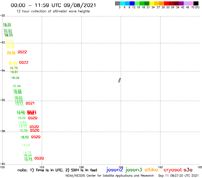This screenshot has height=178, width=202.
Task: Click the gray swatch in the color legend
Action: (118, 3)
